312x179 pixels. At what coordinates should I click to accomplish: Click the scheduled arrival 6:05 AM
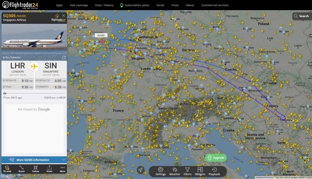coord(60,81)
